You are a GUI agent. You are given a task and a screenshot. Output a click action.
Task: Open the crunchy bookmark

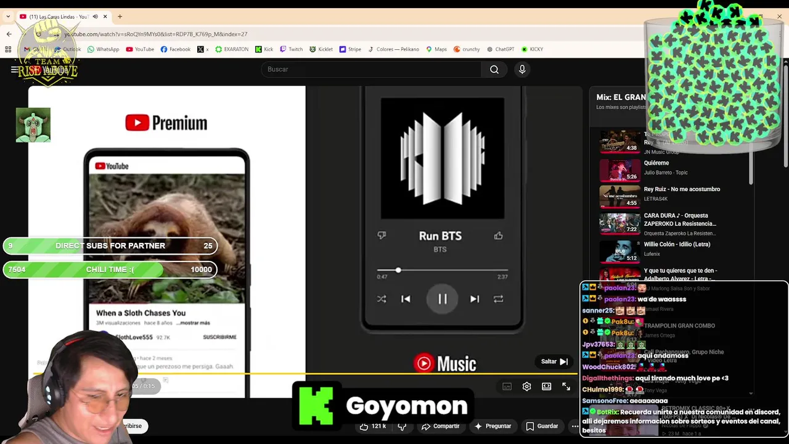[467, 49]
